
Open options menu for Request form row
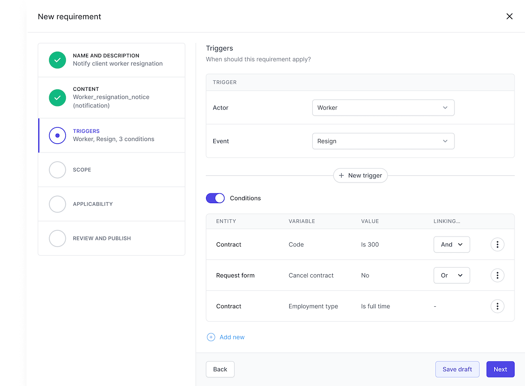(497, 275)
